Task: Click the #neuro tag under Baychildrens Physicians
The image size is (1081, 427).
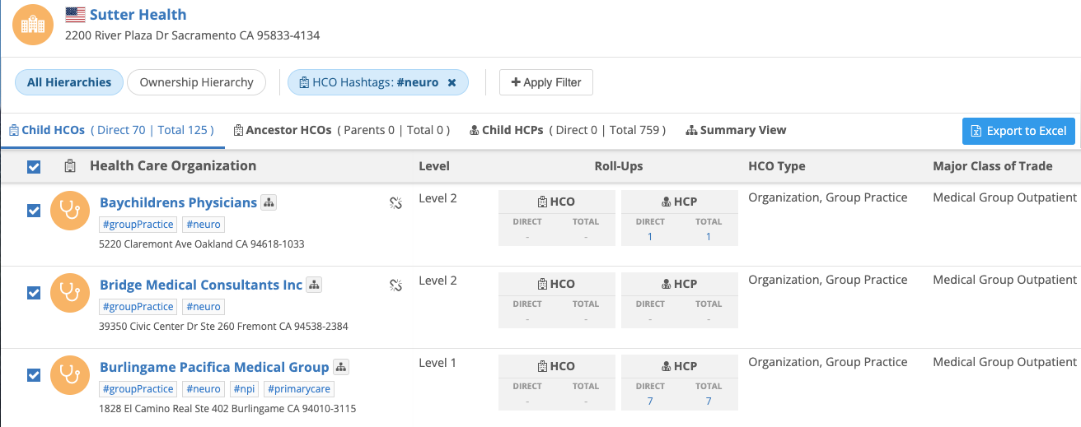Action: point(204,225)
